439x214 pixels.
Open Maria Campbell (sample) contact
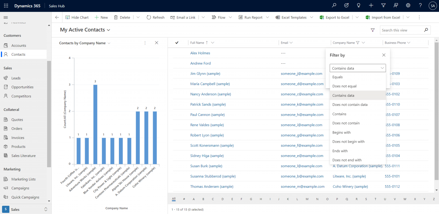point(210,84)
